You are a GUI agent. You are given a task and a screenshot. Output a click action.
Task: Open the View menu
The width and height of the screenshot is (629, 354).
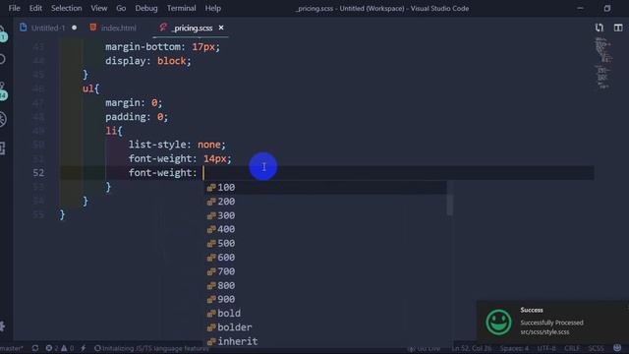pyautogui.click(x=98, y=8)
